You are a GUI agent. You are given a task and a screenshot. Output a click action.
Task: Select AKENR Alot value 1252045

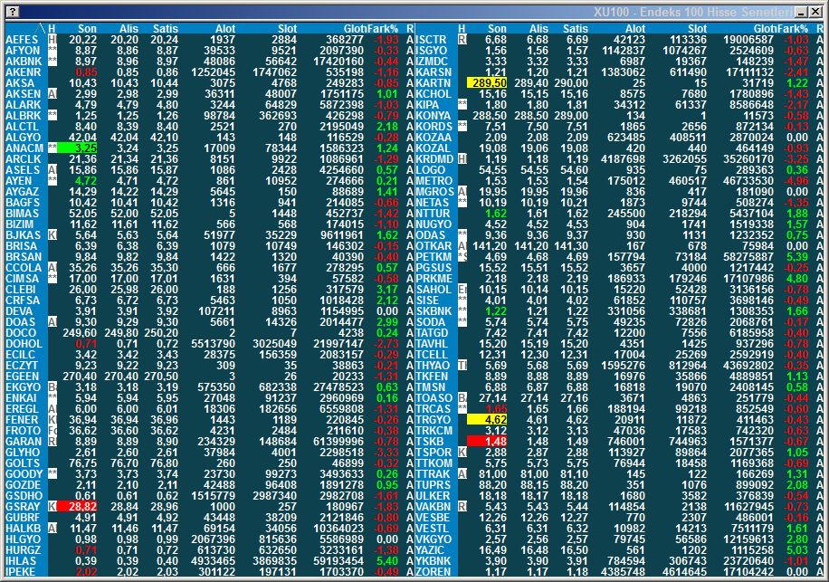(212, 72)
